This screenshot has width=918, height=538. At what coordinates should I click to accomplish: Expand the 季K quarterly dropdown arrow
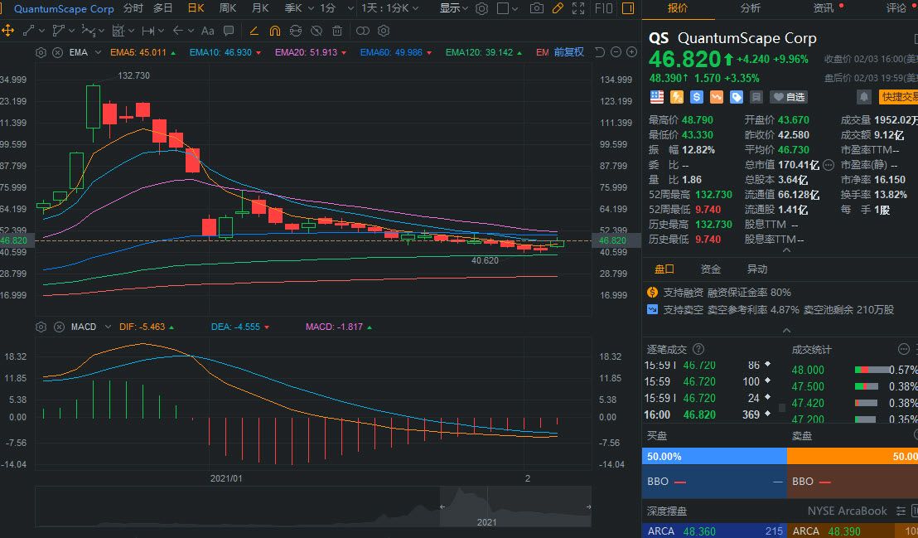coord(311,8)
